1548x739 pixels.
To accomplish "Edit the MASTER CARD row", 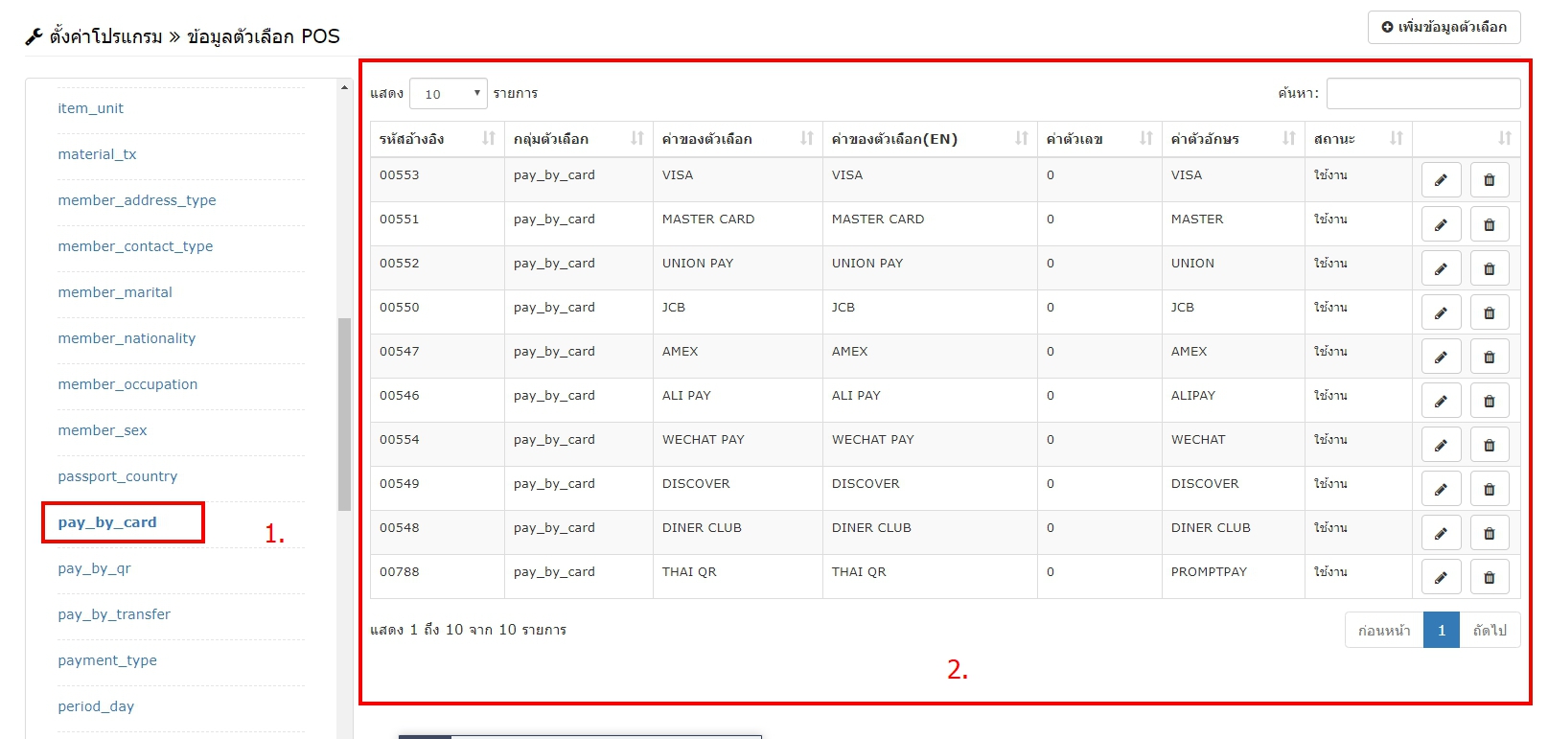I will click(x=1441, y=224).
